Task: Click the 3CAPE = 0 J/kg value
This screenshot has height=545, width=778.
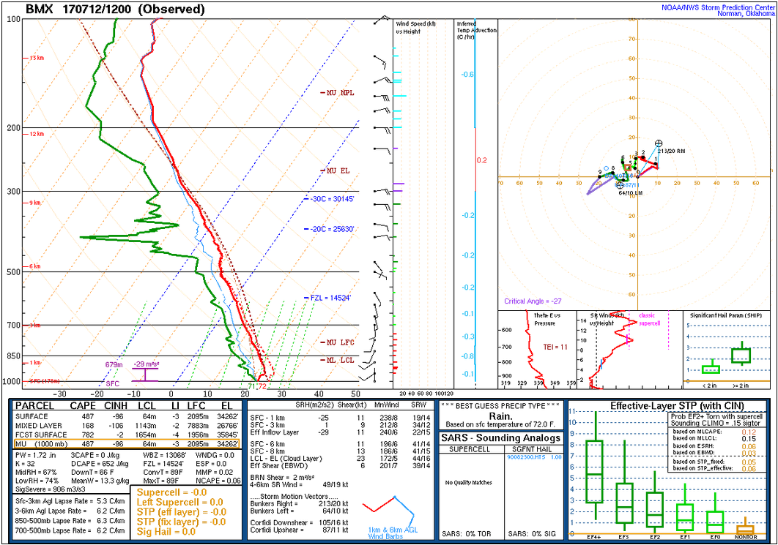Action: pos(95,455)
